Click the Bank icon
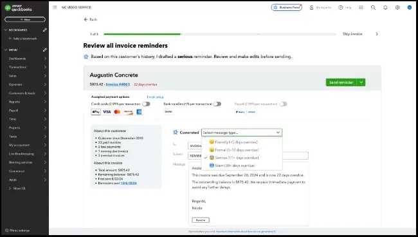This screenshot has width=418, height=237. point(168,112)
